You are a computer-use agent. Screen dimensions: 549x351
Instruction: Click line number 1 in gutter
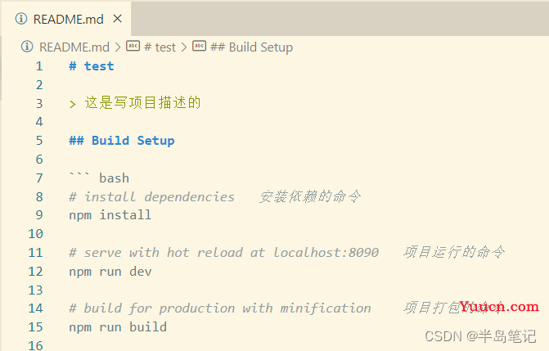coord(39,66)
